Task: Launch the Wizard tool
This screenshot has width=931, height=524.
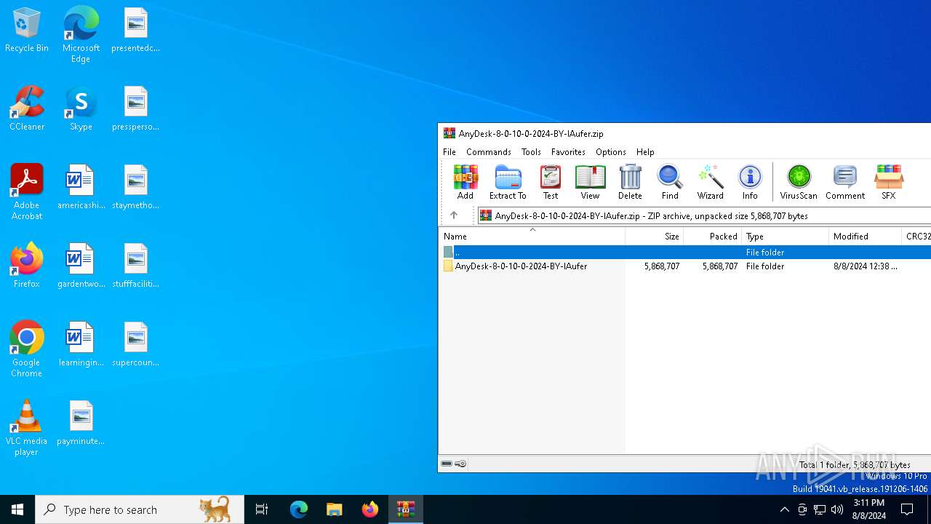Action: click(710, 182)
